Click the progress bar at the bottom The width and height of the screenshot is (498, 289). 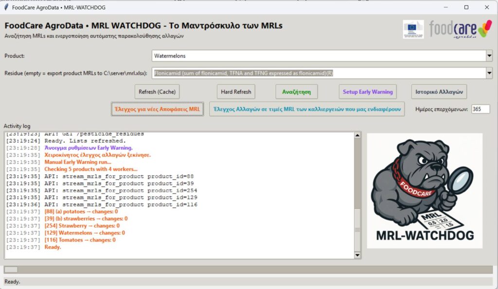coord(248,270)
